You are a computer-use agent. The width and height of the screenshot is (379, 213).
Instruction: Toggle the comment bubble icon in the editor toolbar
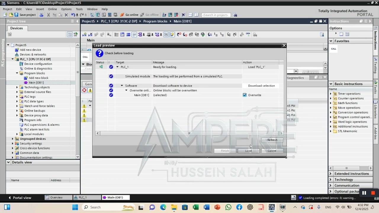pyautogui.click(x=134, y=35)
